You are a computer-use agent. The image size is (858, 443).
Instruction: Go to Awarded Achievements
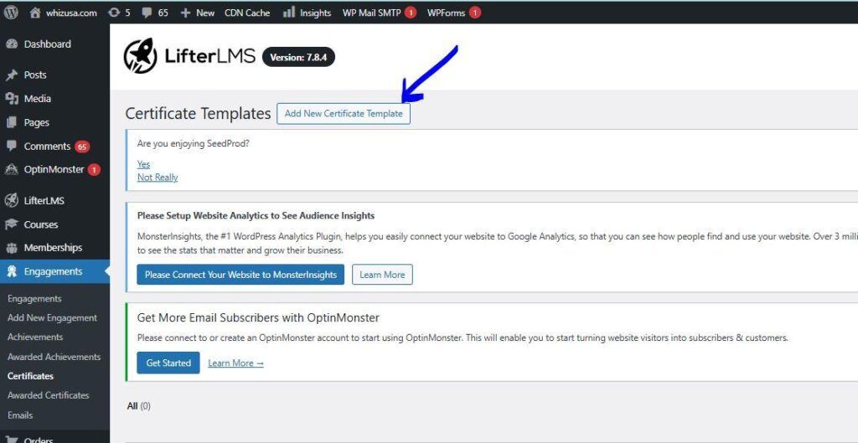tap(54, 357)
